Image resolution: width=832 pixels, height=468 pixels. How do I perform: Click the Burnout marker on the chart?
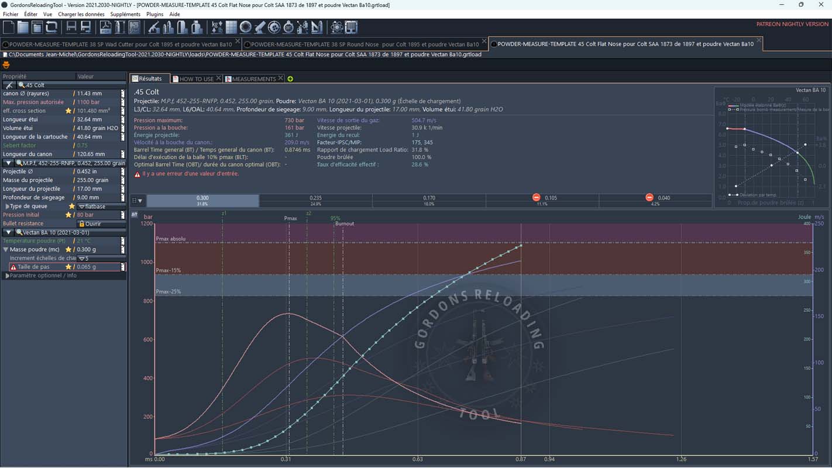345,223
